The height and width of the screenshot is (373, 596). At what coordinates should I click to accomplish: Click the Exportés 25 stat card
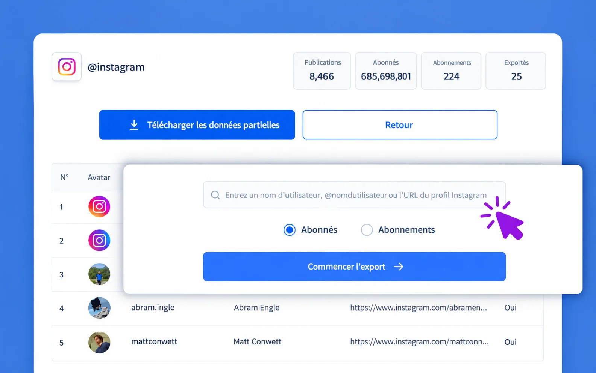(516, 71)
